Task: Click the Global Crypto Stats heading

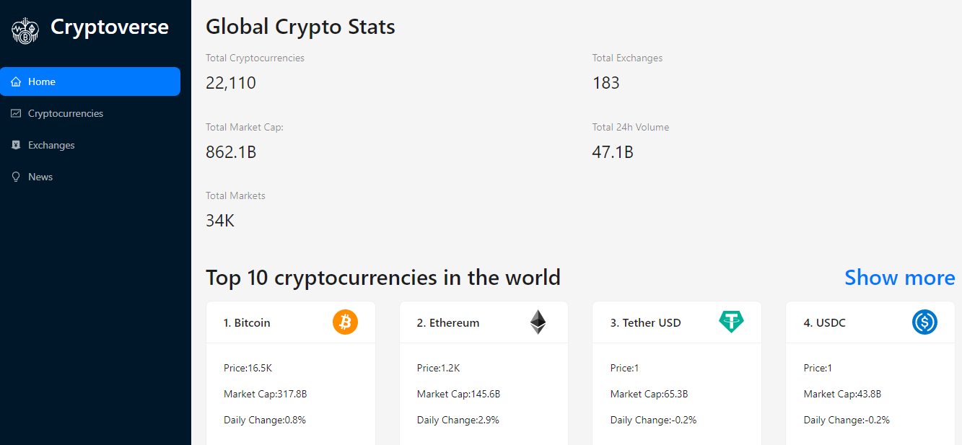Action: [300, 27]
